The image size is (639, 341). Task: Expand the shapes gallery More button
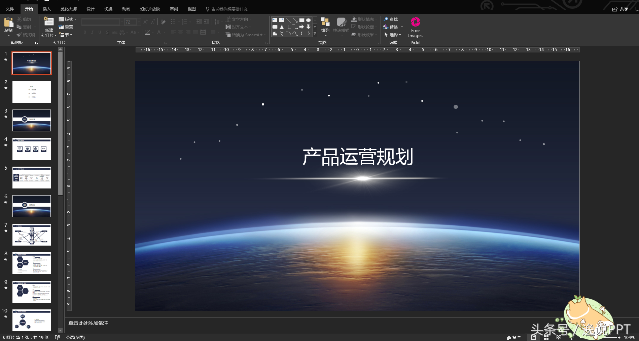315,34
